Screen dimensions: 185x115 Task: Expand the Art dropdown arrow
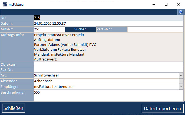pos(181,75)
